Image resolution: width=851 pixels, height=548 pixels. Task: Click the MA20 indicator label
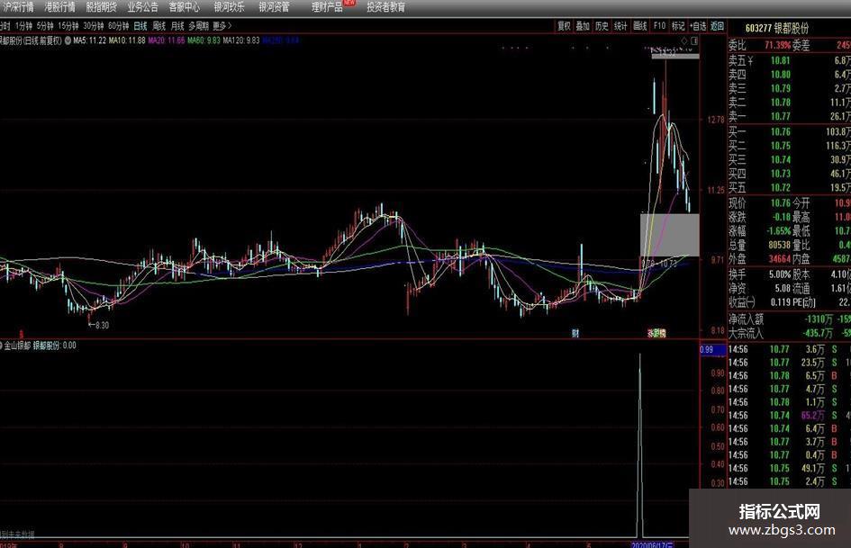click(166, 40)
